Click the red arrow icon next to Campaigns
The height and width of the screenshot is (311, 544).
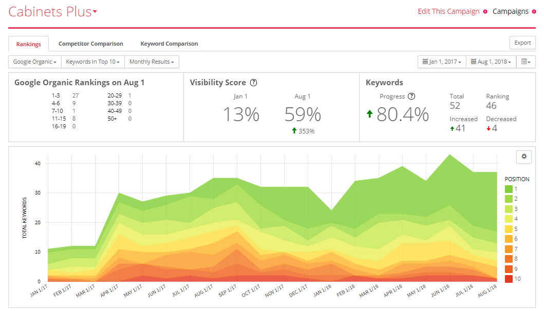(x=534, y=12)
